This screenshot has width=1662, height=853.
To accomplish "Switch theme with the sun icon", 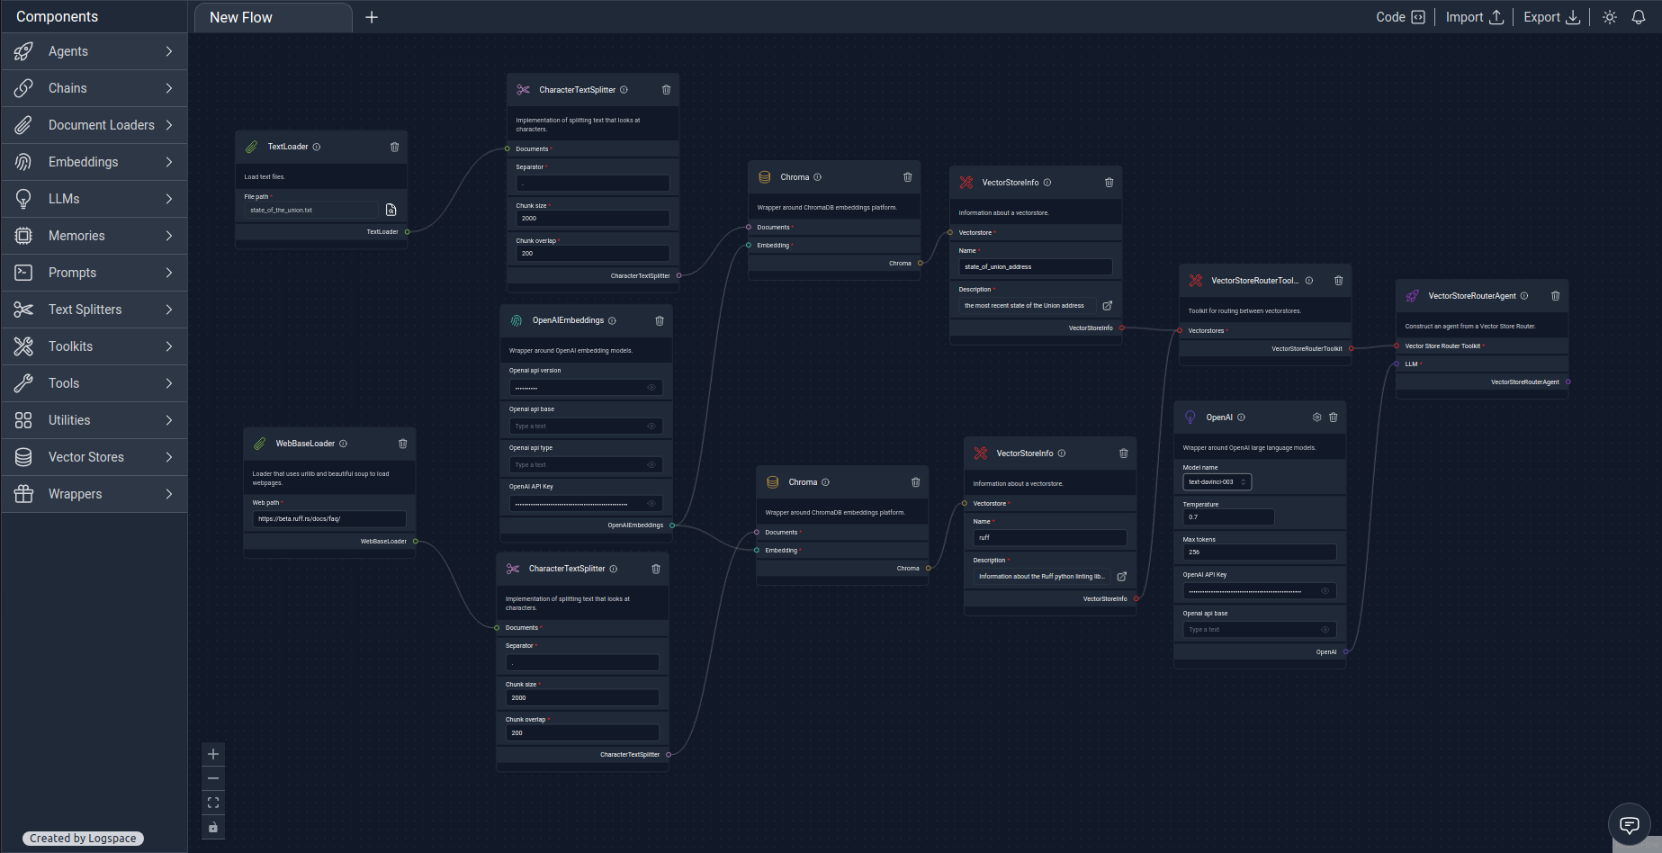I will [x=1610, y=17].
